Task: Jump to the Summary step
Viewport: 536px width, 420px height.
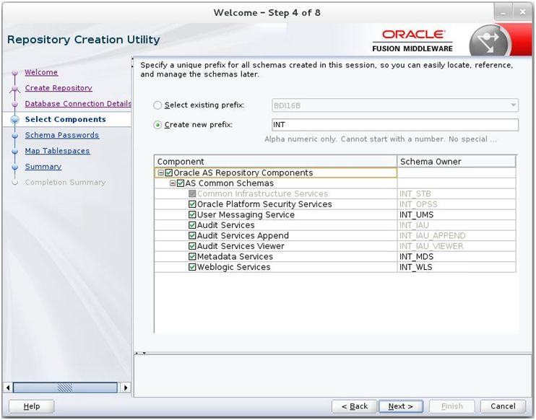Action: (43, 167)
